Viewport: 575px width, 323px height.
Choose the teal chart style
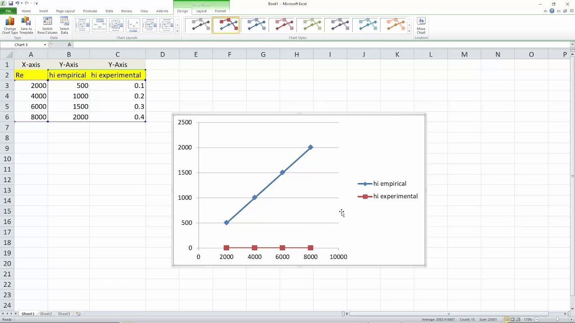pos(365,25)
